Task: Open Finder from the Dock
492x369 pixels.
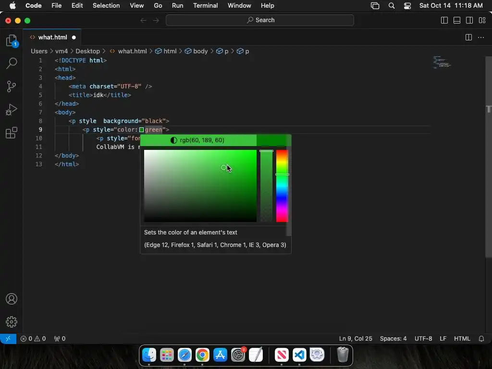Action: pos(149,355)
